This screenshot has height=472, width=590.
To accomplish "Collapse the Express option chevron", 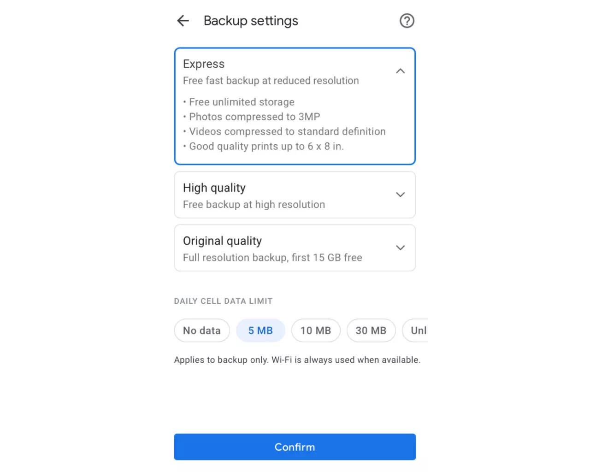I will click(400, 71).
